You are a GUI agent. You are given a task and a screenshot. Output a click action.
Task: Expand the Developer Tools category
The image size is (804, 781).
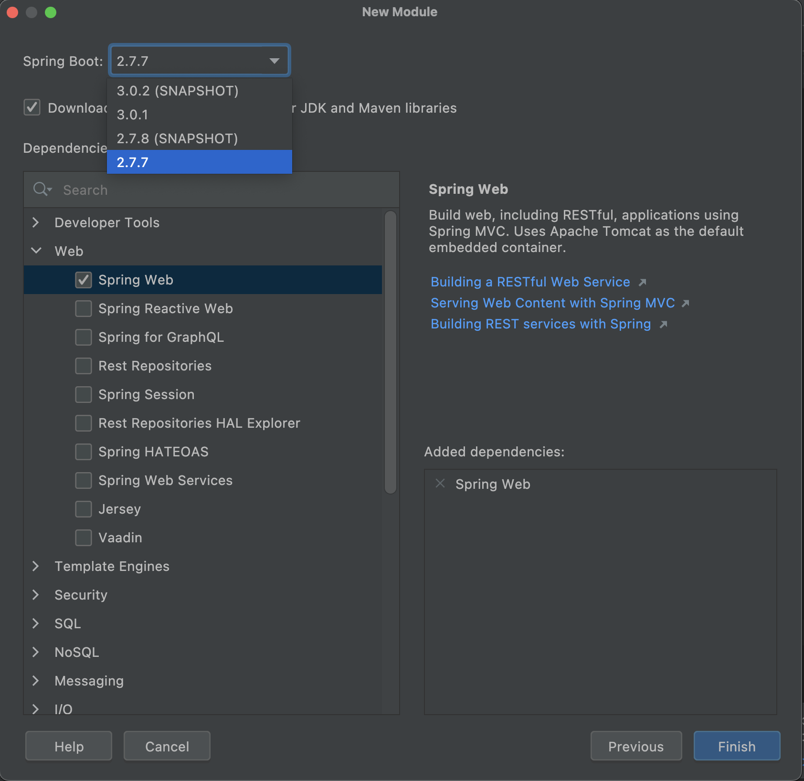pos(36,222)
